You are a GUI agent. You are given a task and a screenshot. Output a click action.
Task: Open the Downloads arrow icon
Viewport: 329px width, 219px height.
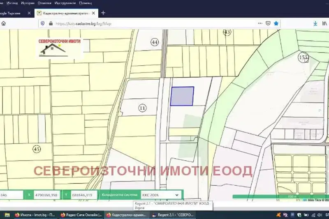315,23
